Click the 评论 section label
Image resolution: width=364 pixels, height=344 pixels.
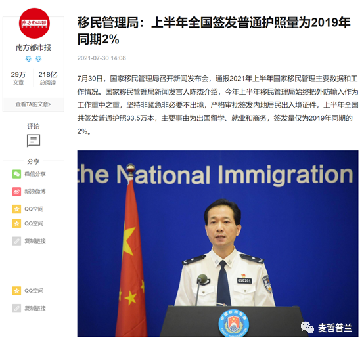pos(34,127)
